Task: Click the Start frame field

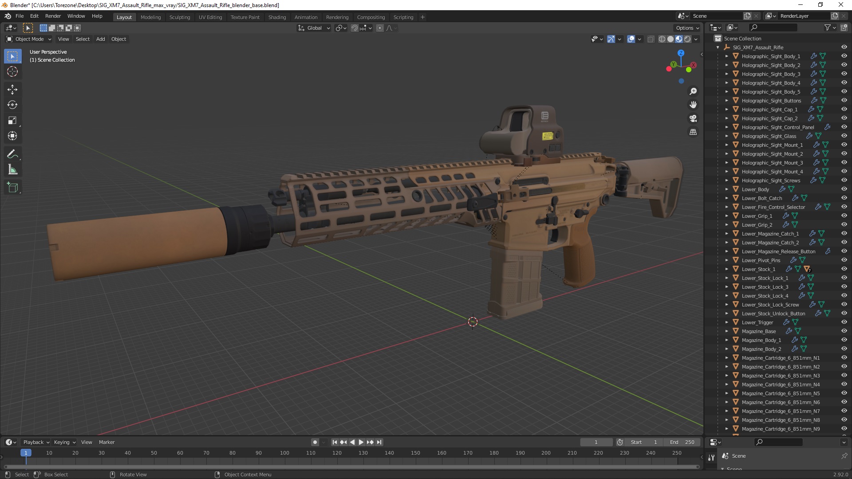Action: click(x=644, y=442)
